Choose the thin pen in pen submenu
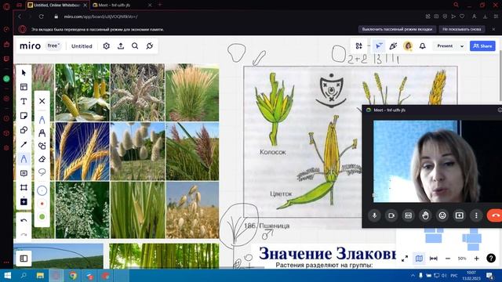 click(42, 120)
